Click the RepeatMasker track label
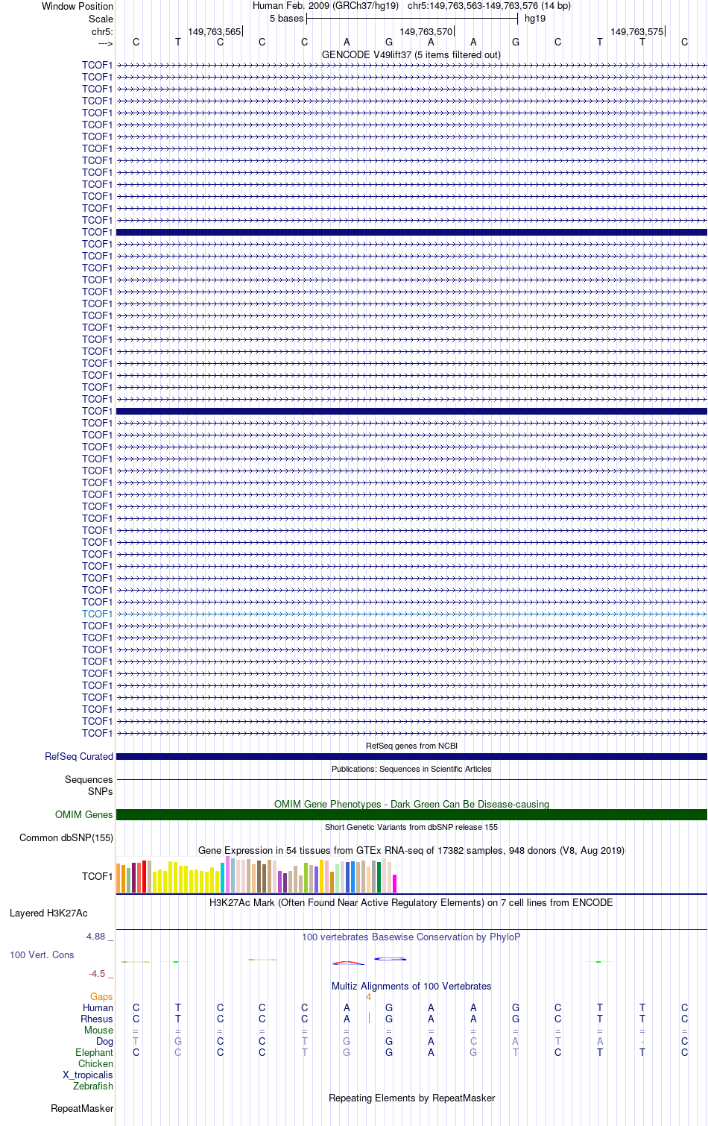The image size is (708, 1126). [82, 1108]
